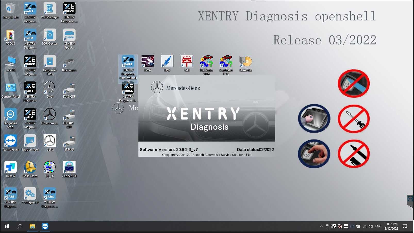Launch the Selit shortcut
Screen dimensions: 414x233
pyautogui.click(x=50, y=143)
